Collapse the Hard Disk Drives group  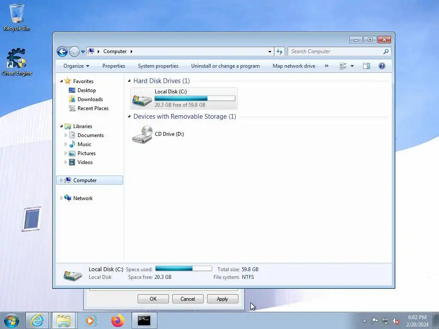point(129,81)
